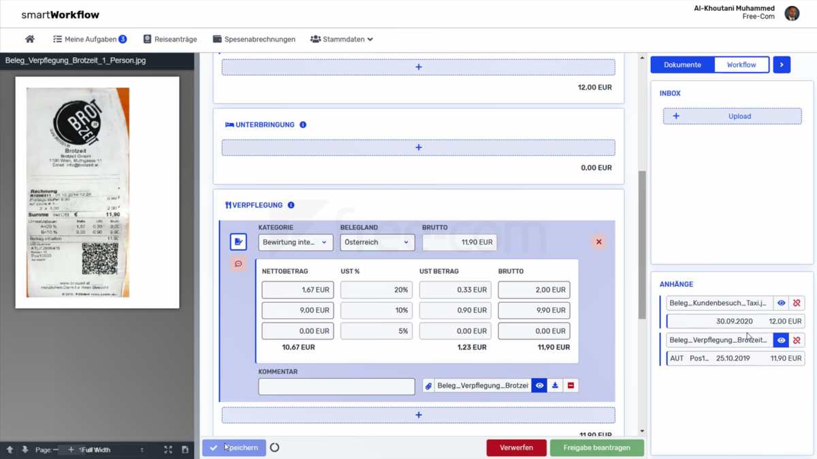Image resolution: width=817 pixels, height=459 pixels.
Task: Click the paperclip attachment icon in the Kommentar row
Action: coord(428,386)
